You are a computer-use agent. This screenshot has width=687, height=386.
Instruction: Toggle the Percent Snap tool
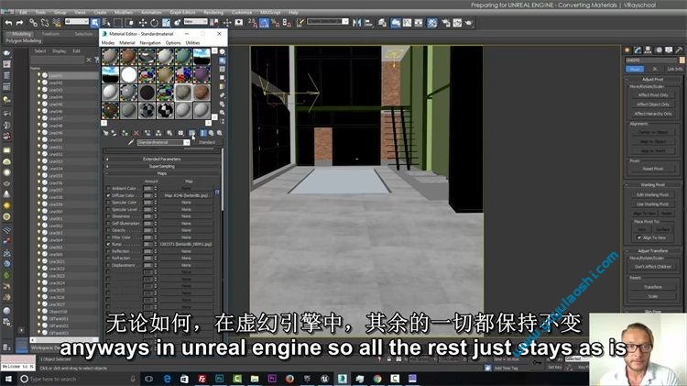tap(275, 23)
